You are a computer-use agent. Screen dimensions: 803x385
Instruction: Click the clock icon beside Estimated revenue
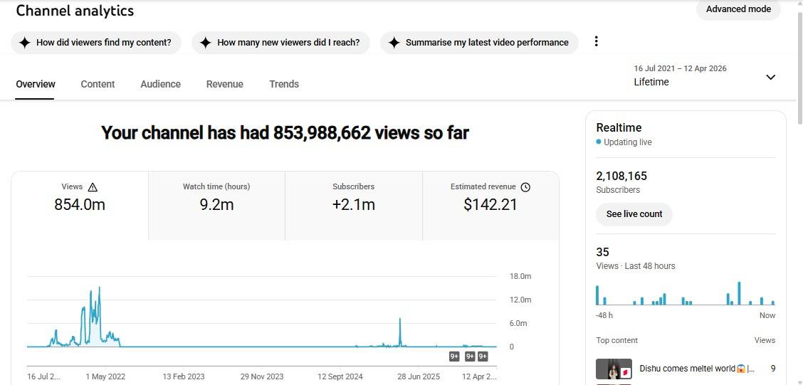[x=525, y=187]
